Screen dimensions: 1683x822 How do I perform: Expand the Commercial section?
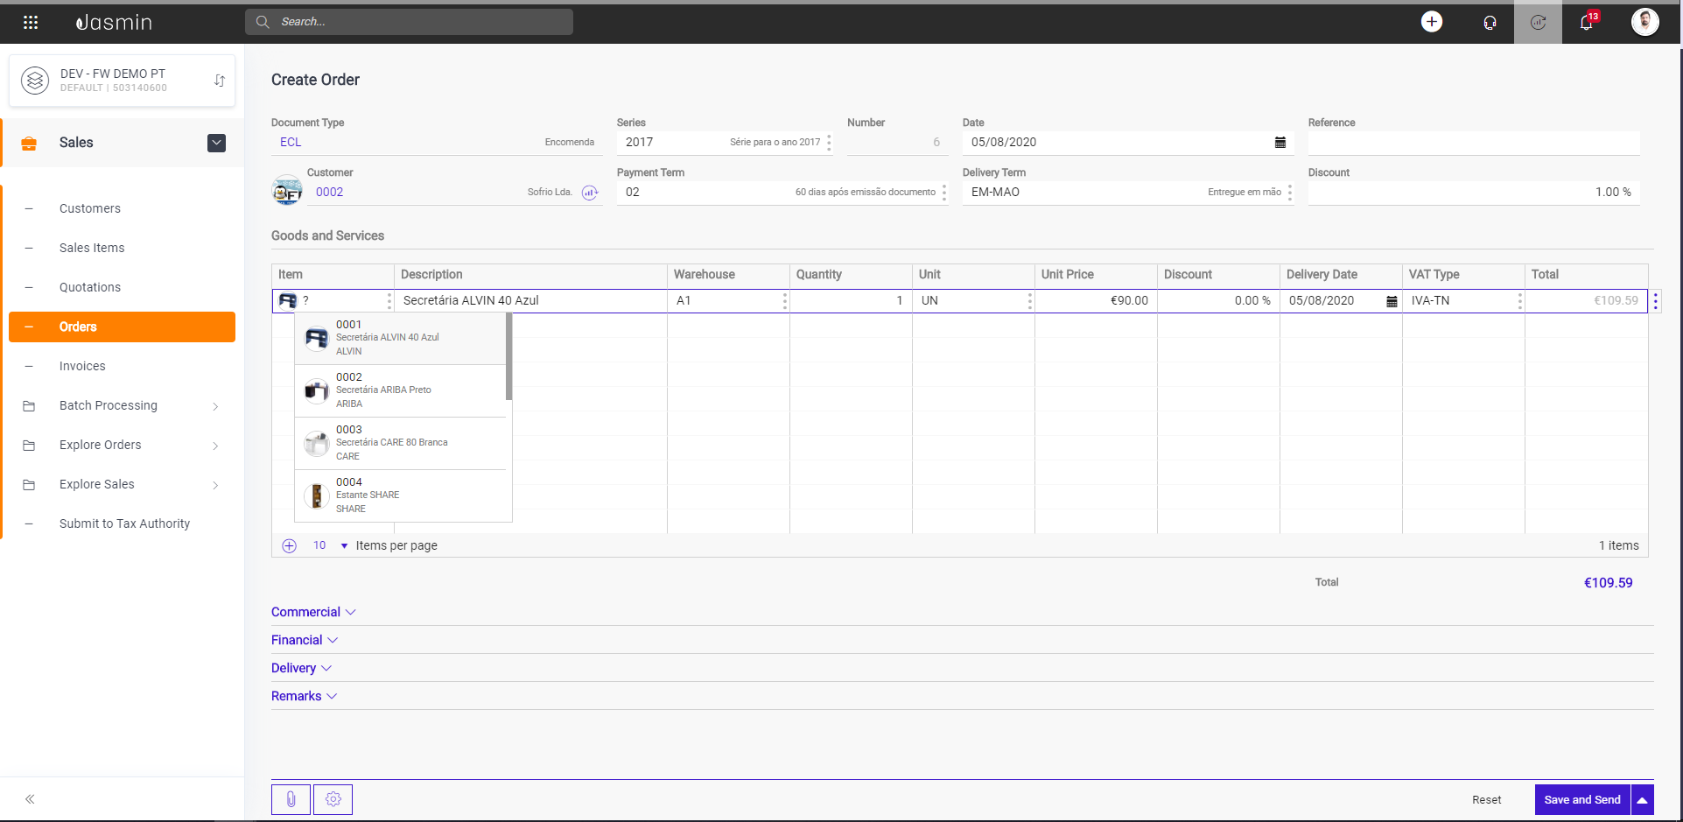click(x=313, y=612)
